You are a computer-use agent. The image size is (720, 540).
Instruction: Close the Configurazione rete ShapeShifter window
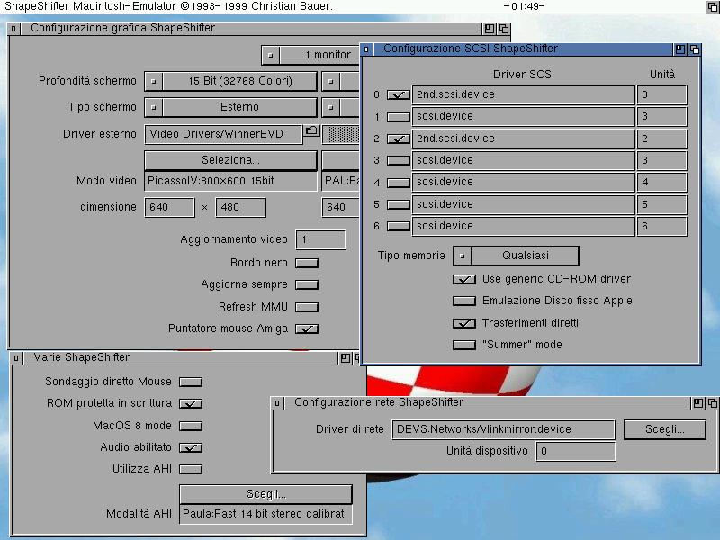tap(277, 403)
